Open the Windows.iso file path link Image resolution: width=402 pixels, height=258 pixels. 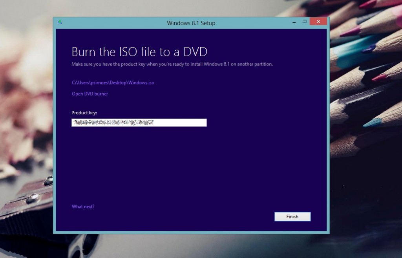pyautogui.click(x=113, y=82)
